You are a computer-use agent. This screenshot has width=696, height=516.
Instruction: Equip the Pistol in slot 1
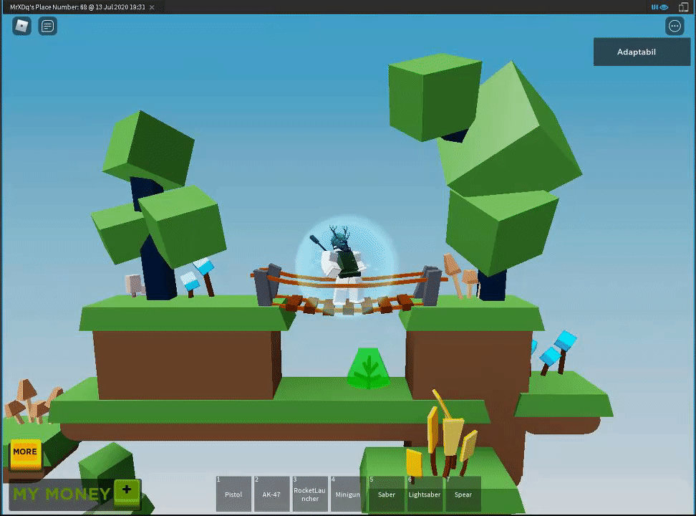(x=233, y=494)
